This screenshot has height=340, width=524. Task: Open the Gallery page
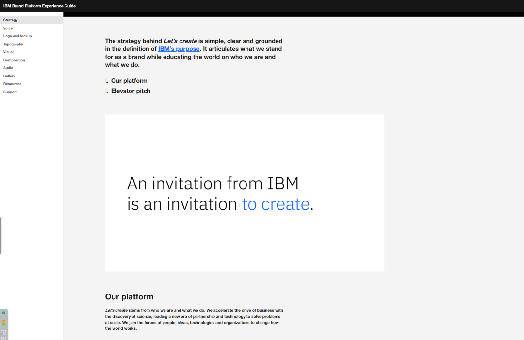[x=32, y=76]
